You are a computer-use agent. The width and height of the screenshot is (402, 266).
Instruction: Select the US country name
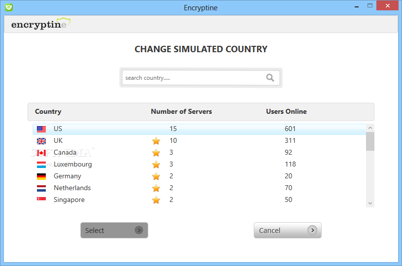coord(58,129)
